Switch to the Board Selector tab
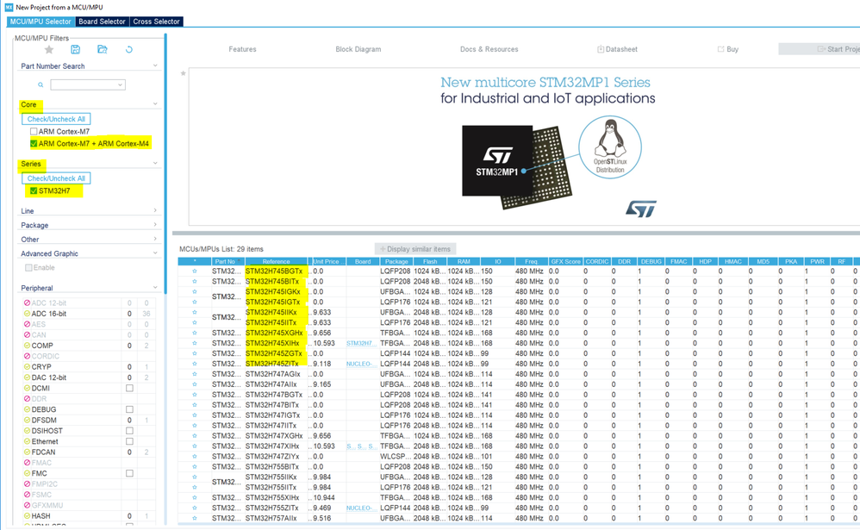This screenshot has width=860, height=530. [102, 22]
